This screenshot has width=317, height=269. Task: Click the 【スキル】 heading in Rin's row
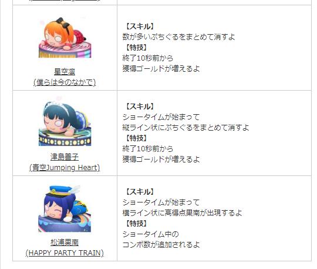[140, 26]
